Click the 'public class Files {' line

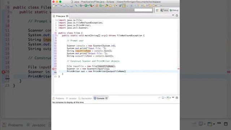70,33
